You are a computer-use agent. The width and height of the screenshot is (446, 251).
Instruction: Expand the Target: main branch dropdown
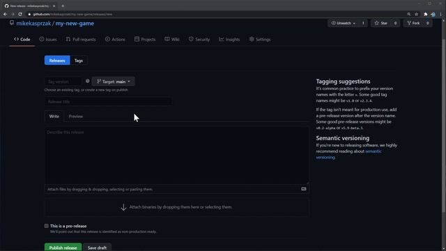pyautogui.click(x=113, y=82)
